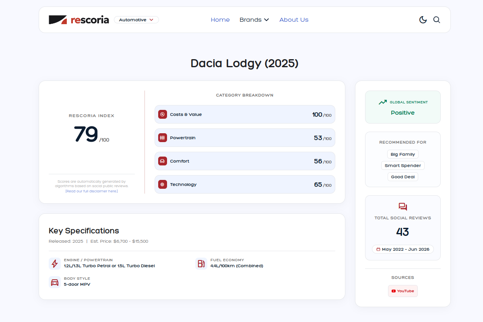
Task: Click the rescoria logo
Action: click(x=79, y=20)
